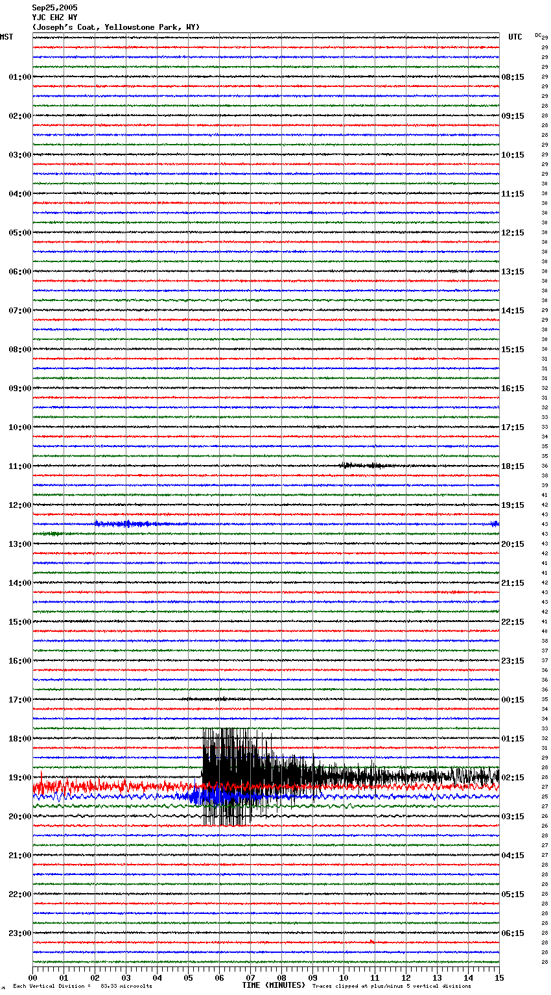Click the 'Traces clipped at plus/minus 5' footnote
The height and width of the screenshot is (995, 551).
point(392,986)
